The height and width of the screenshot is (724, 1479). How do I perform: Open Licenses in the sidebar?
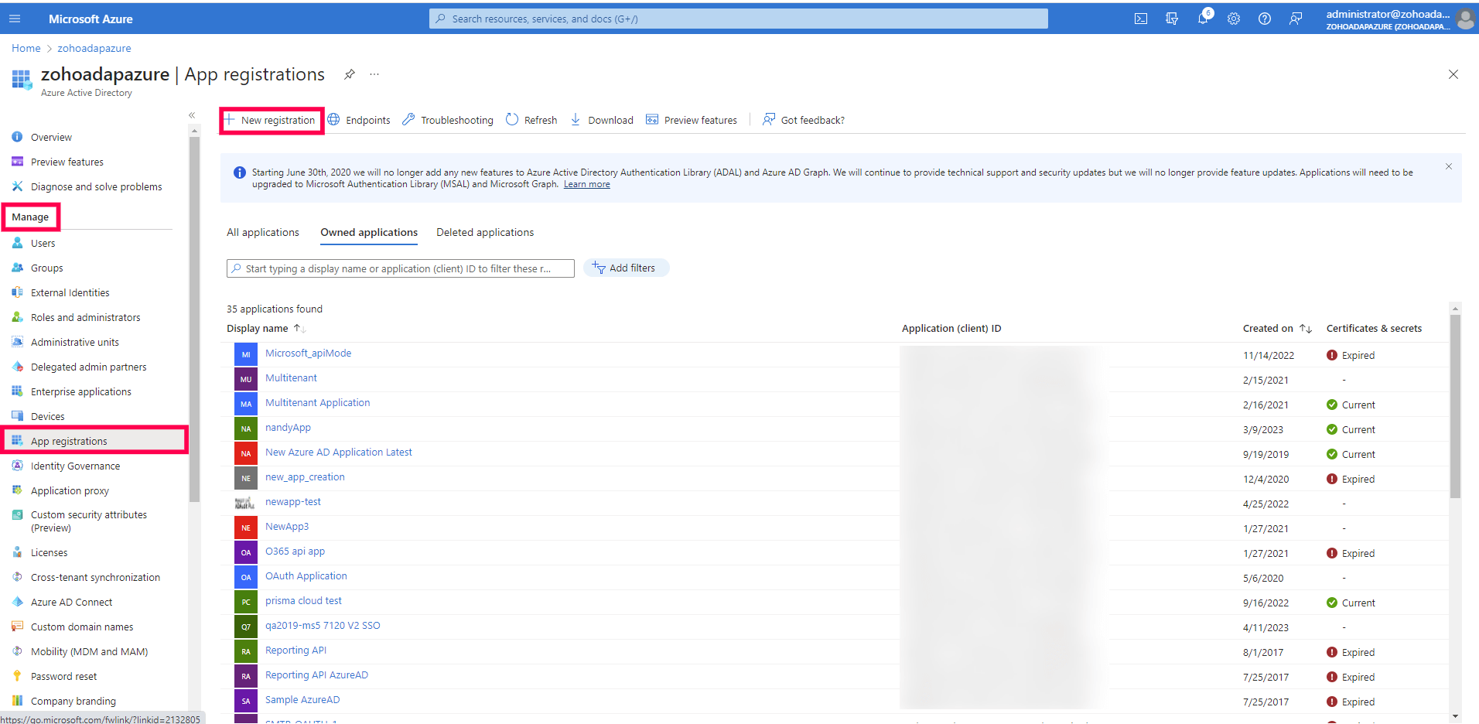[50, 552]
